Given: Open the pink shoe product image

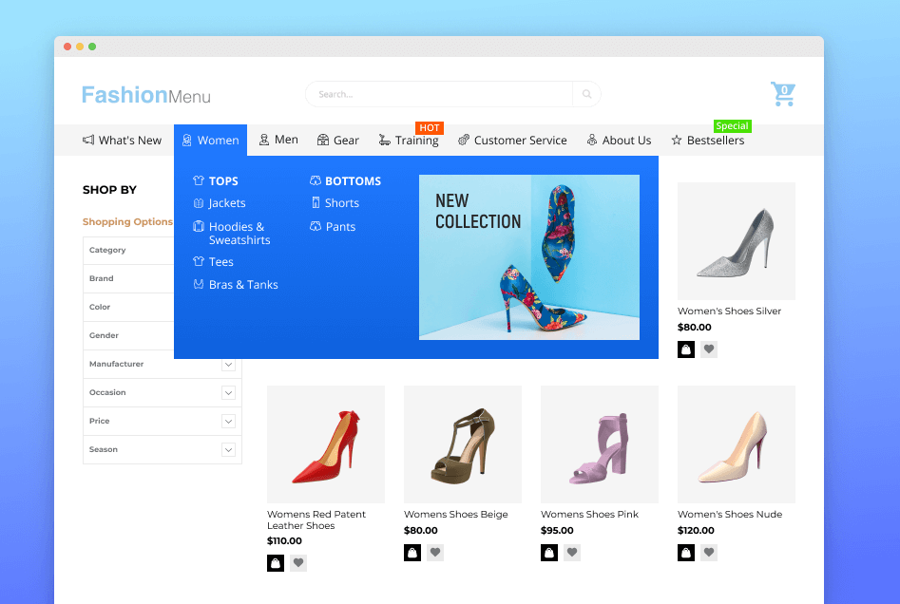Looking at the screenshot, I should [600, 444].
